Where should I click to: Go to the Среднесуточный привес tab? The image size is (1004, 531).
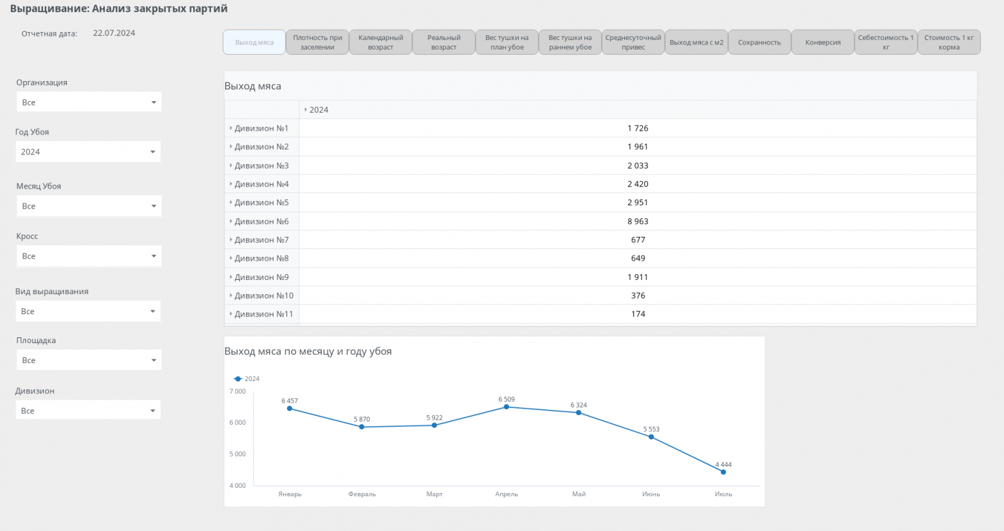click(633, 42)
